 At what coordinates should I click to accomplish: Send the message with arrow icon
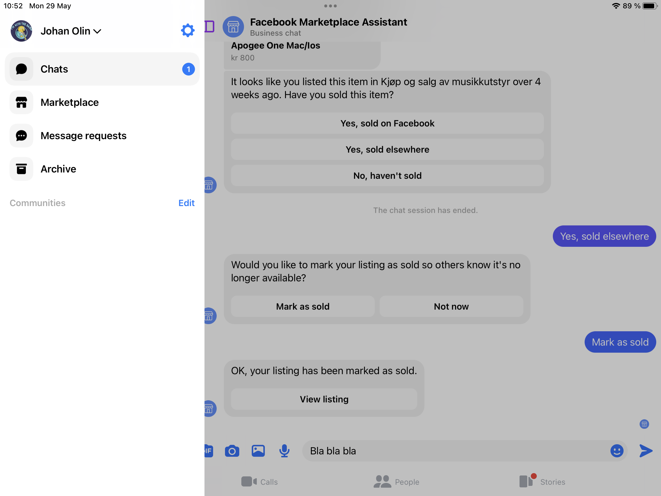pyautogui.click(x=646, y=451)
